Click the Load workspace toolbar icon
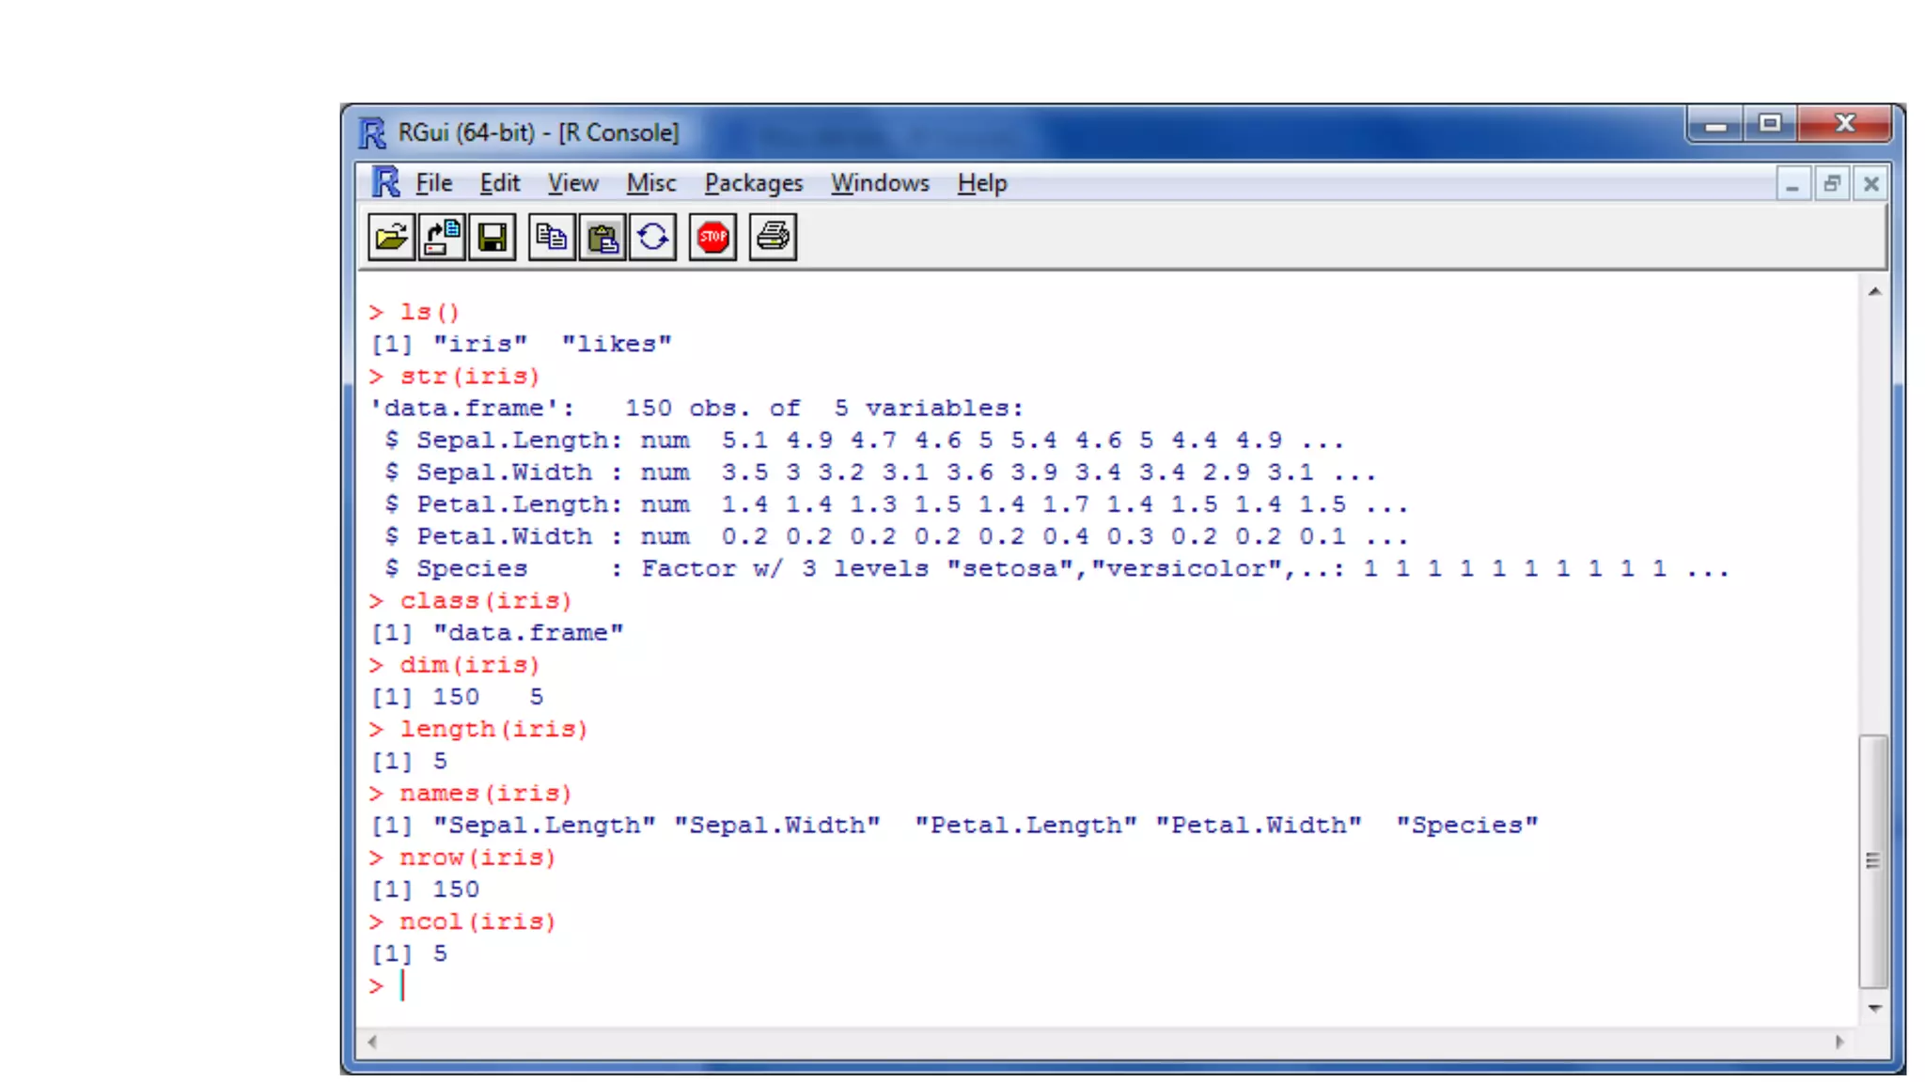The width and height of the screenshot is (1925, 1082). point(441,237)
